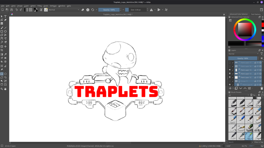
Task: Expand dropdown arrow after reload preset icon
Action: [97, 10]
